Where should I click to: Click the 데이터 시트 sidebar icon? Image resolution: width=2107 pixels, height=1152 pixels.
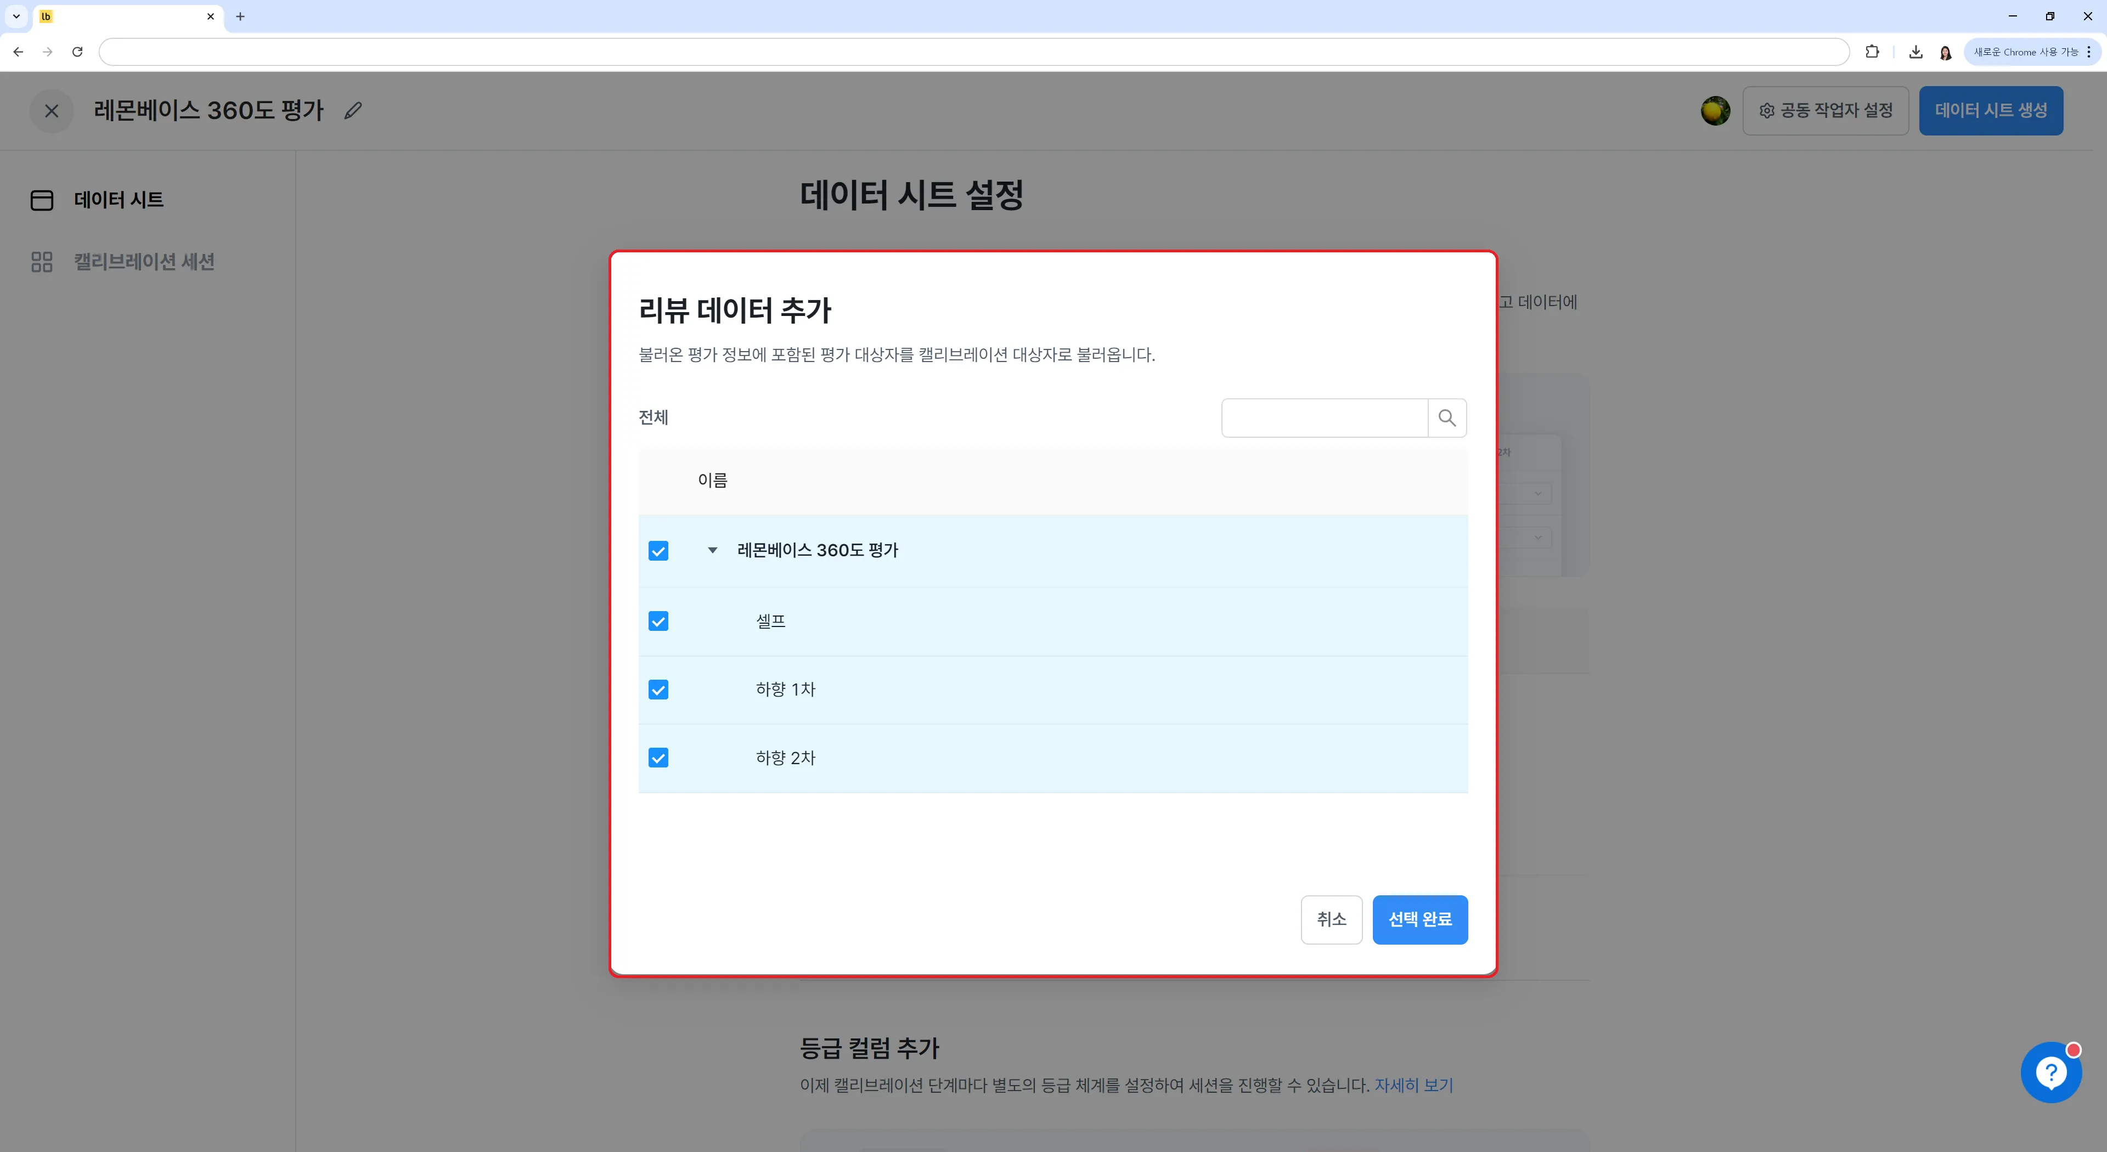42,200
